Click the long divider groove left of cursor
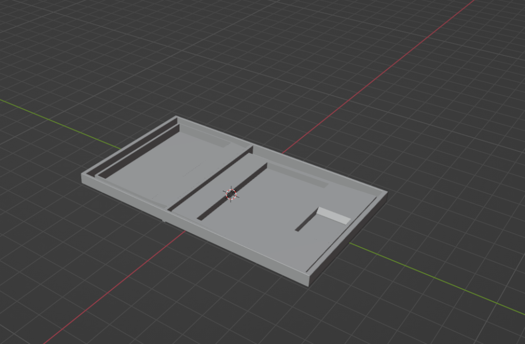The image size is (525, 344). tap(210, 179)
